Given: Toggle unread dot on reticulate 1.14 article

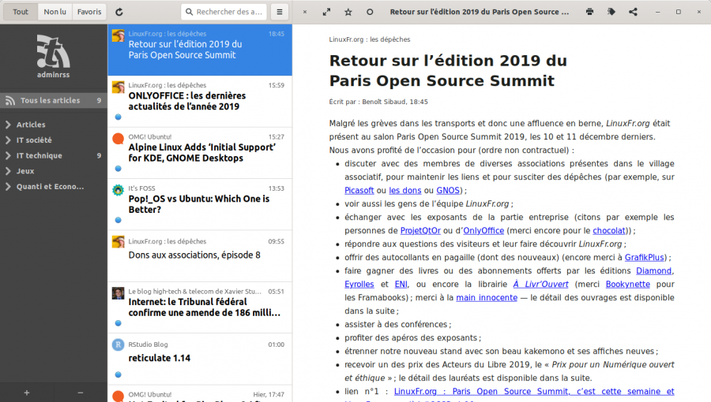Looking at the screenshot, I should click(x=118, y=375).
